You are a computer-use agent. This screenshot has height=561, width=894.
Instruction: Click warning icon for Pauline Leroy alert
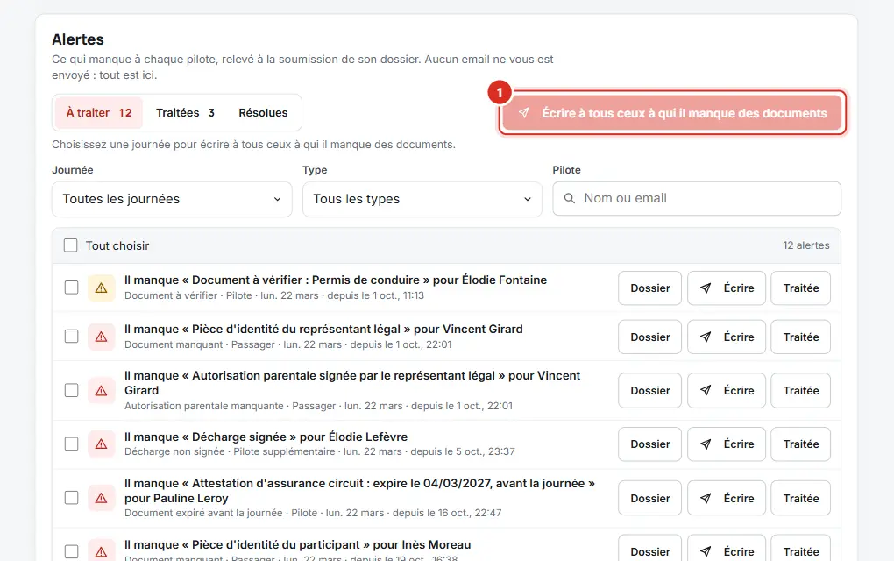click(101, 498)
